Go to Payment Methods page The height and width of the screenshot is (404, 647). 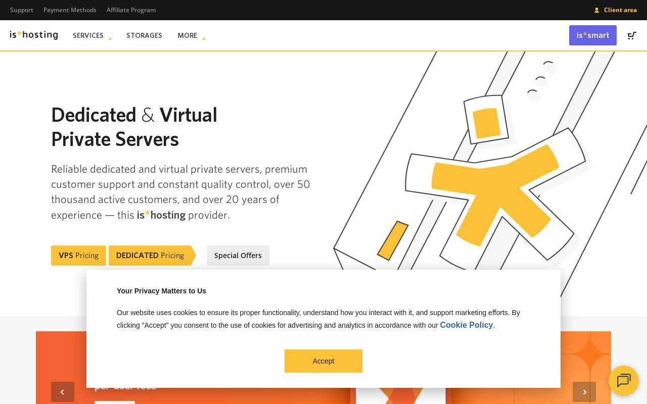70,10
